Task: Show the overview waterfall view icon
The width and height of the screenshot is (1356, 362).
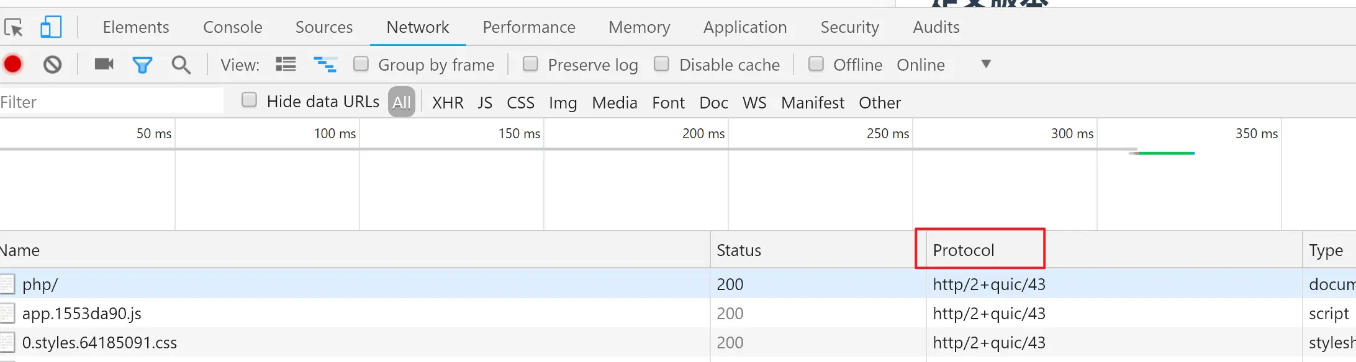Action: tap(325, 64)
